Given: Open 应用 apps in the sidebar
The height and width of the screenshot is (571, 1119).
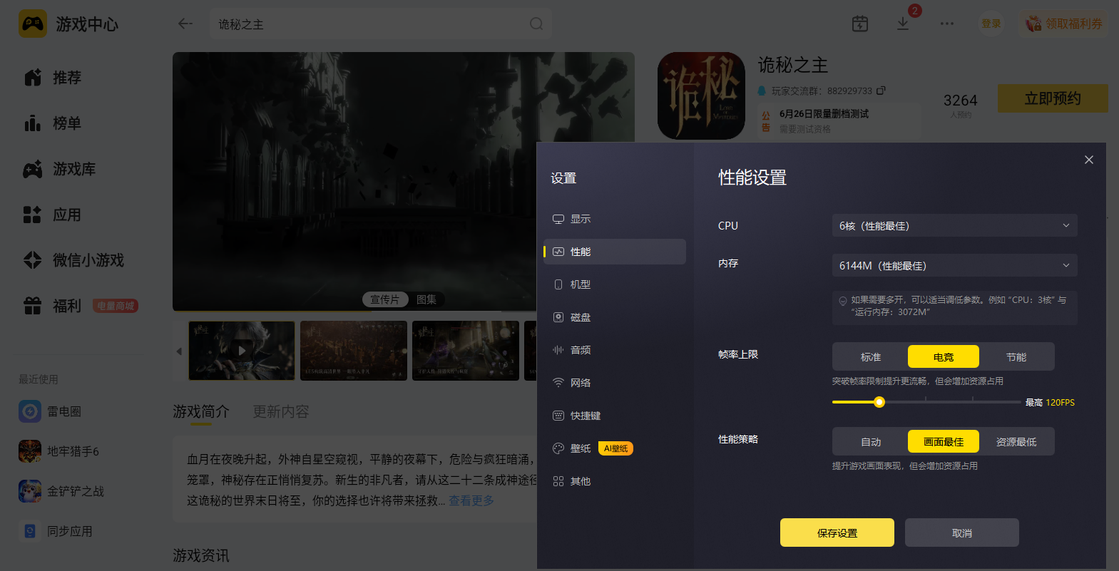Looking at the screenshot, I should click(x=53, y=215).
